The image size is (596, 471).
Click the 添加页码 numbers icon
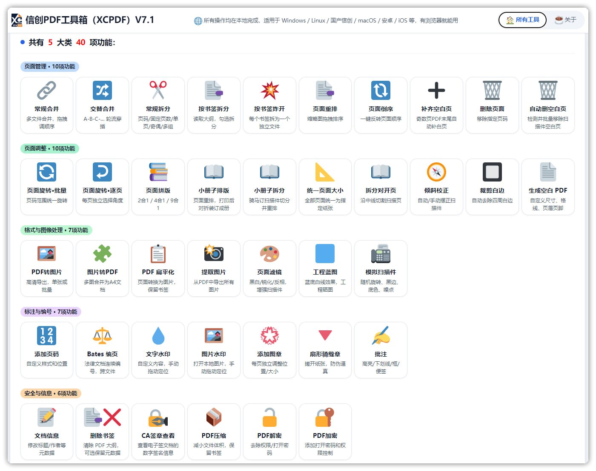[47, 335]
